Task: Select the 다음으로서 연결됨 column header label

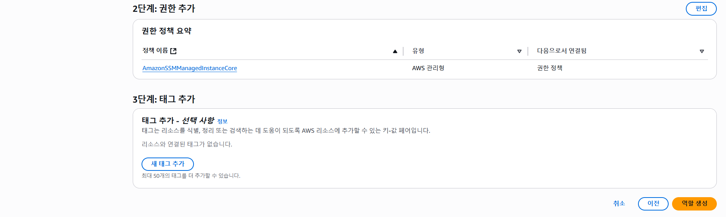Action: click(x=562, y=51)
